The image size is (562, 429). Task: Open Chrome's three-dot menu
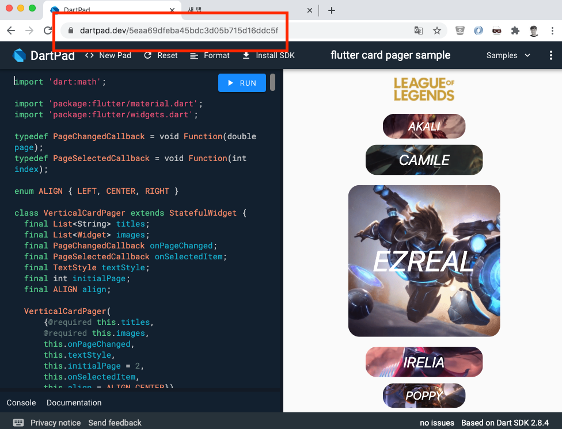552,30
